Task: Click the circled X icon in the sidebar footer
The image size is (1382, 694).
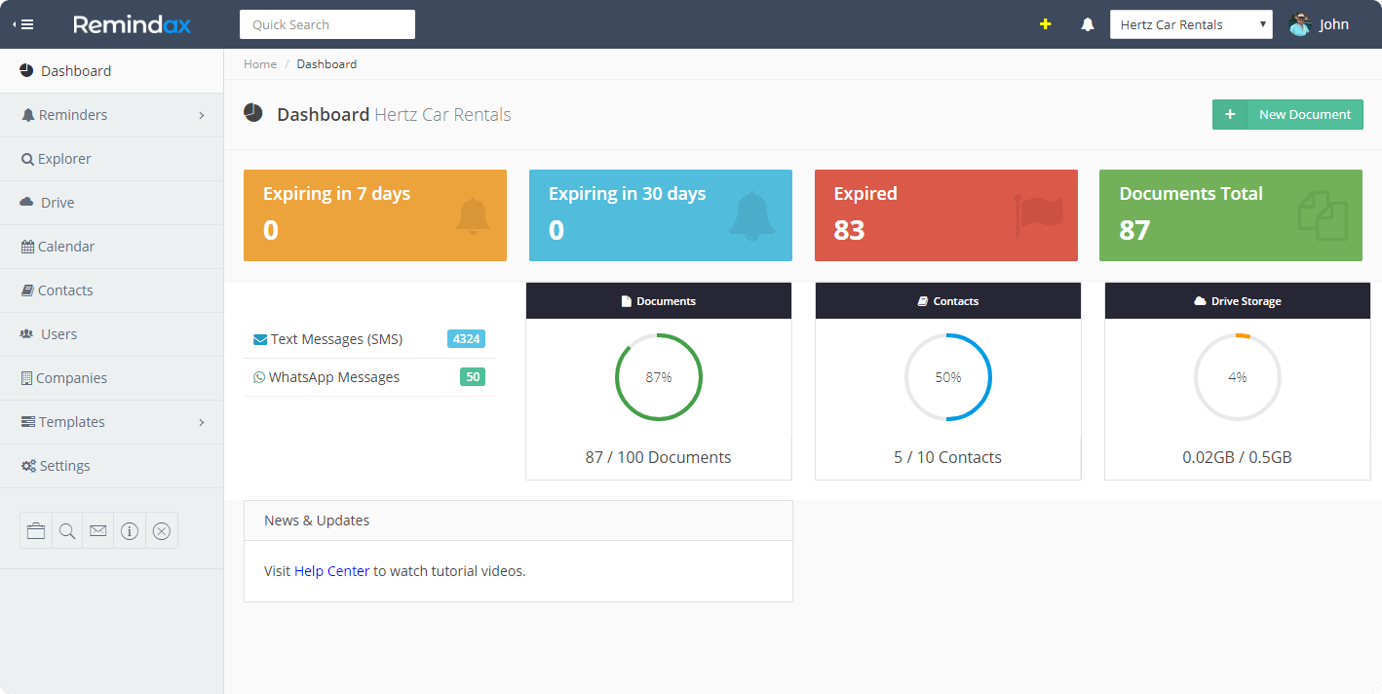Action: coord(162,530)
